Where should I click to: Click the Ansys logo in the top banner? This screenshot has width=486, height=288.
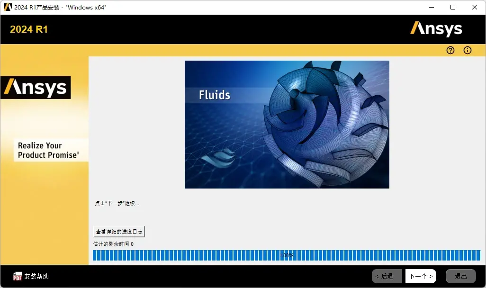[x=436, y=29]
